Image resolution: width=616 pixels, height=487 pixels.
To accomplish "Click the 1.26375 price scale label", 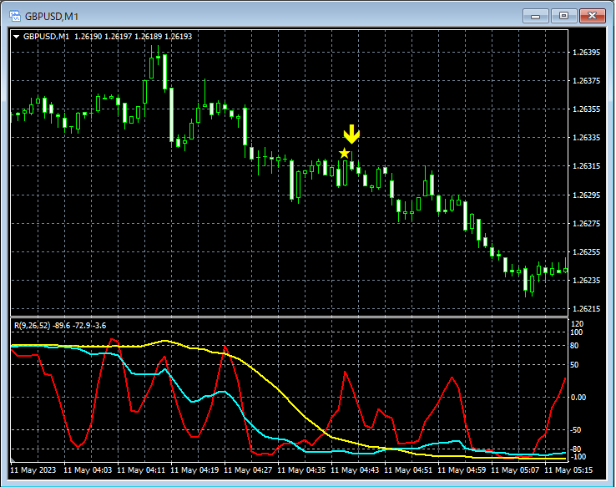I will pos(587,80).
